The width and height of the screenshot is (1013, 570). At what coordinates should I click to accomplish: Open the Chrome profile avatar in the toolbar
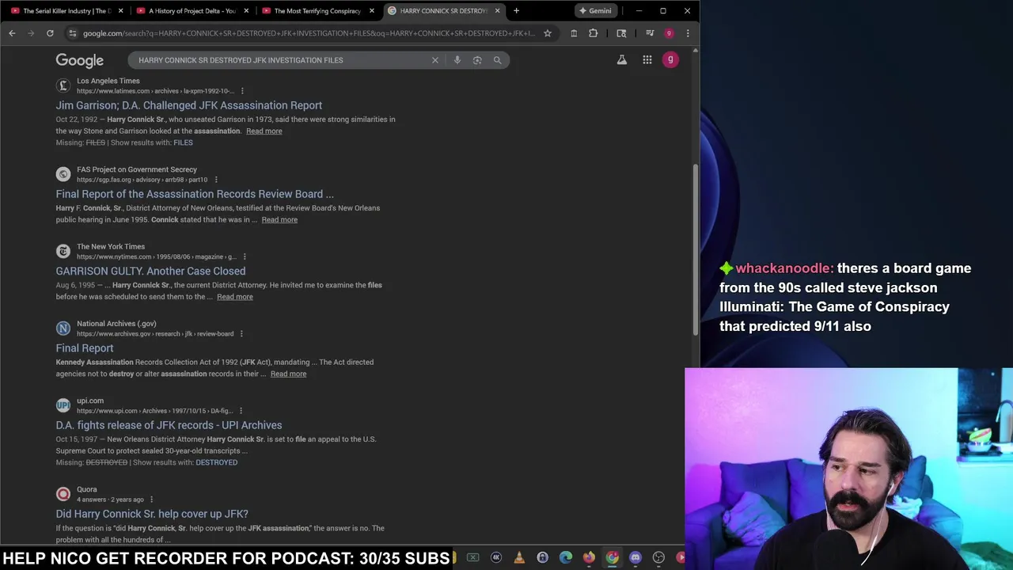coord(669,33)
